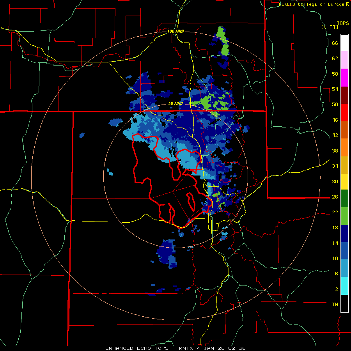Click the 14 legend value
The width and height of the screenshot is (351, 351).
click(x=335, y=243)
